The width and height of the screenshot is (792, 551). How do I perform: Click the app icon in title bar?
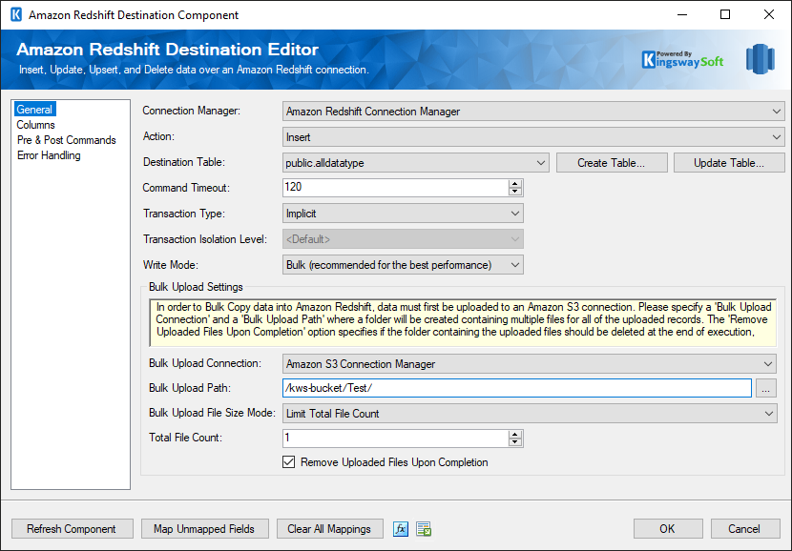coord(15,15)
